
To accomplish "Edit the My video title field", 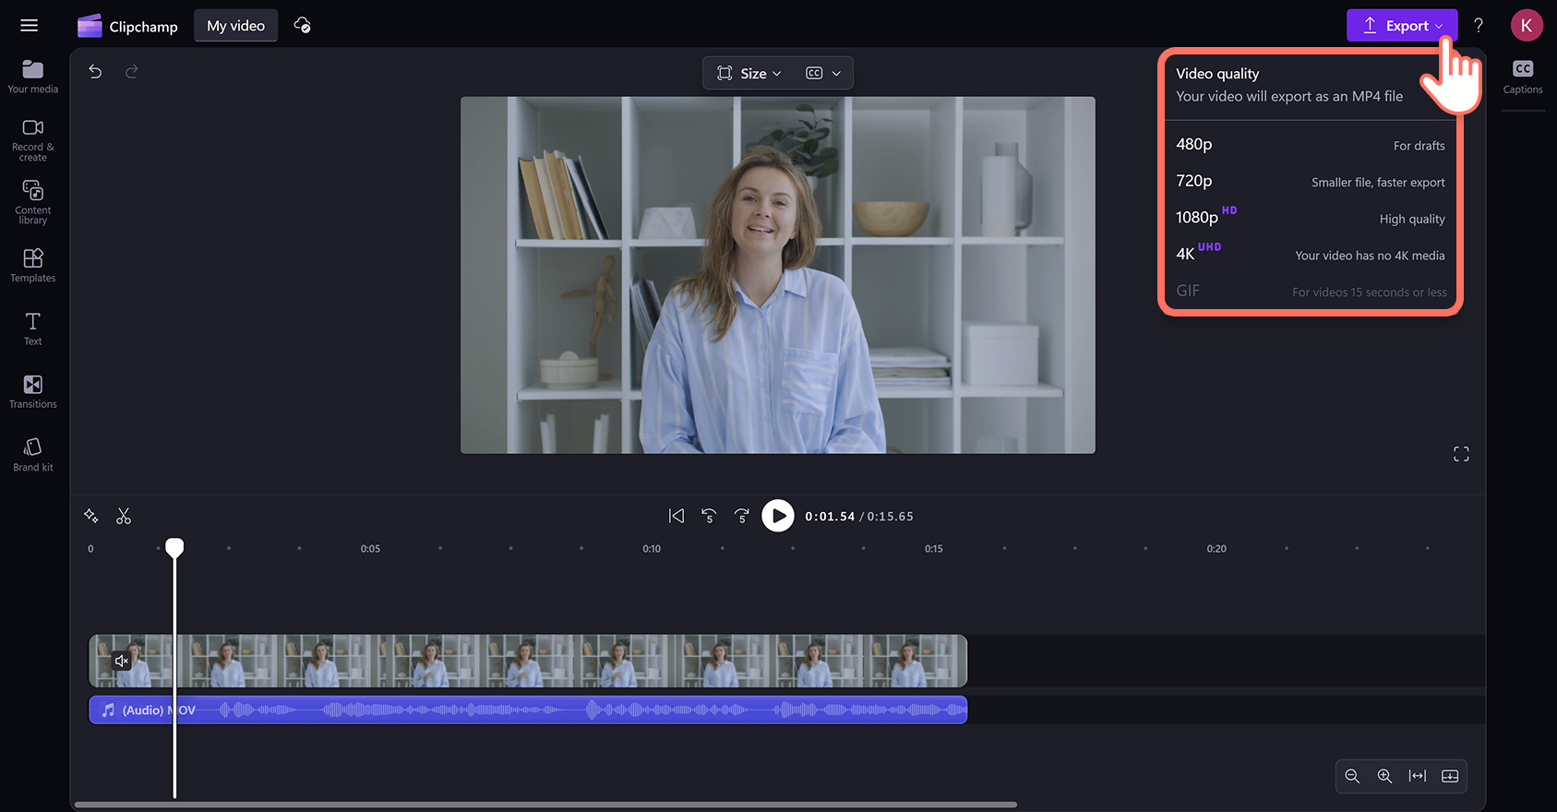I will coord(235,26).
